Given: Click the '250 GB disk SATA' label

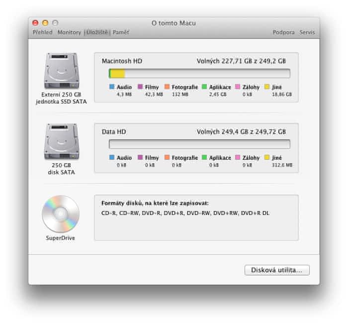Looking at the screenshot, I should [61, 169].
